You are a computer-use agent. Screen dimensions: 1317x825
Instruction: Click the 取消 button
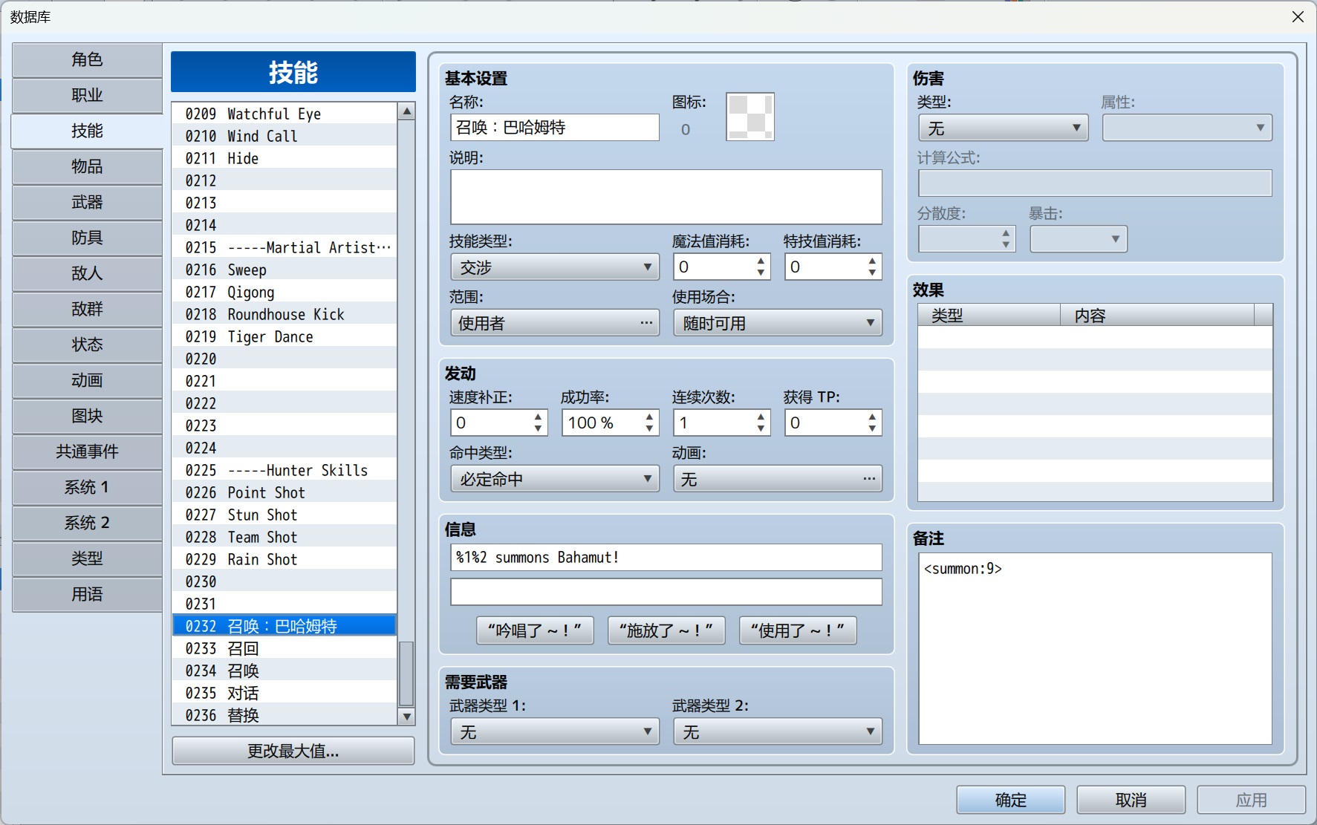point(1131,800)
